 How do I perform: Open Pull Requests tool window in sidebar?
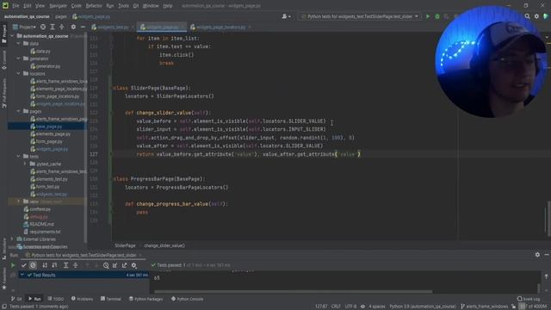3,93
